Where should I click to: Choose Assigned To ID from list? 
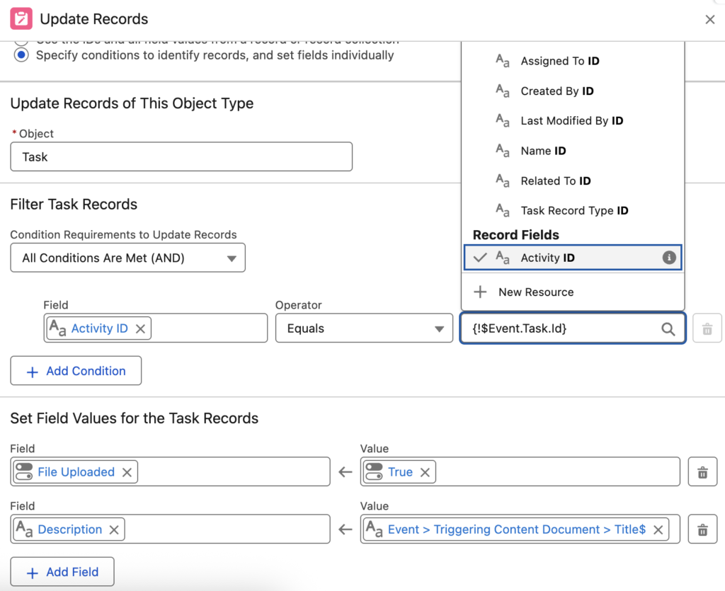click(559, 61)
